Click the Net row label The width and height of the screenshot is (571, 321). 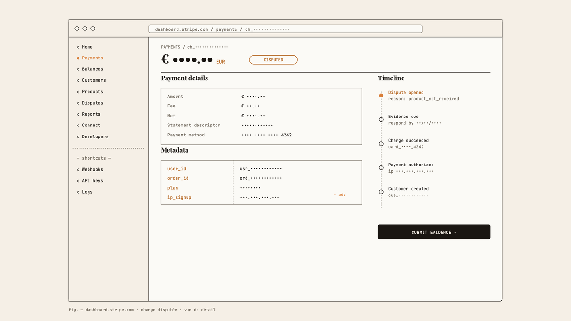171,116
